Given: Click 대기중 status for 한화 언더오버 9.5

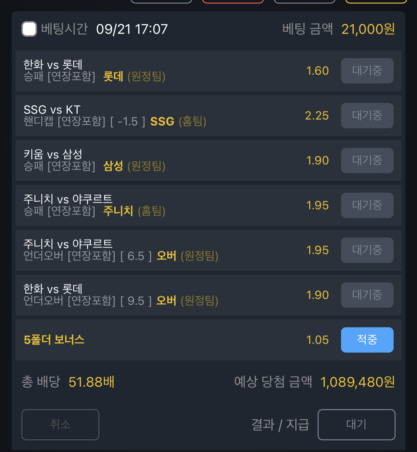Looking at the screenshot, I should (367, 295).
